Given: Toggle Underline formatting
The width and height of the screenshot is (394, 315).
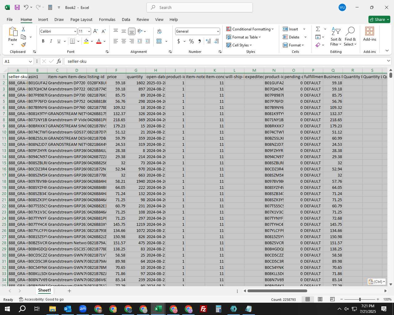Looking at the screenshot, I should click(x=59, y=41).
